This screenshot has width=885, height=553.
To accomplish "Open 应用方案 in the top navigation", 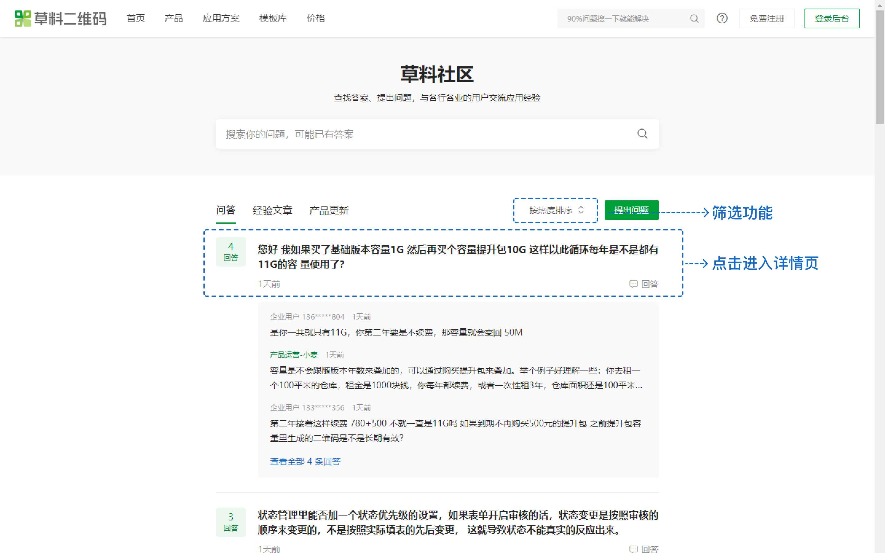I will coord(221,18).
